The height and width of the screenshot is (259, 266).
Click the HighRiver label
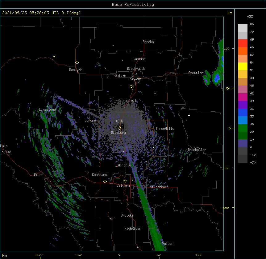[x=133, y=229]
